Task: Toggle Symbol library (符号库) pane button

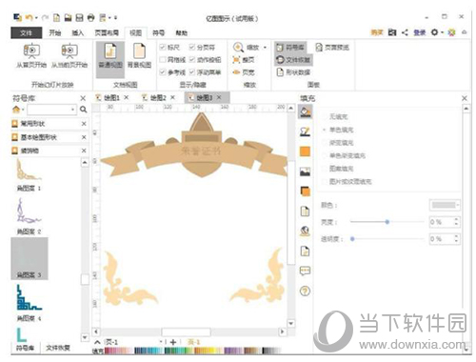Action: [290, 48]
